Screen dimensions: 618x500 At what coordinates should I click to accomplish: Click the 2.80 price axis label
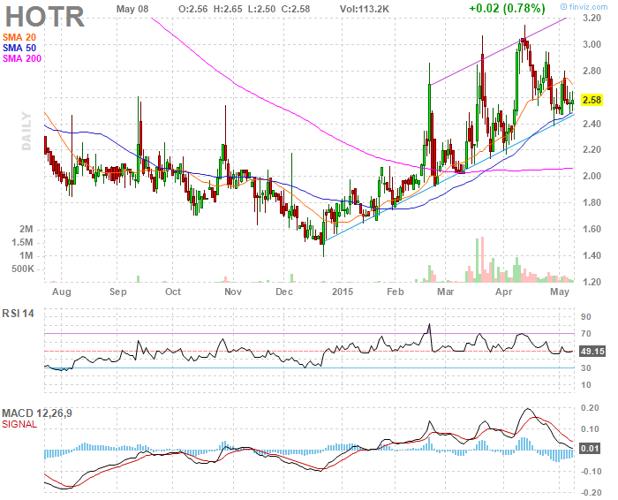tap(592, 72)
